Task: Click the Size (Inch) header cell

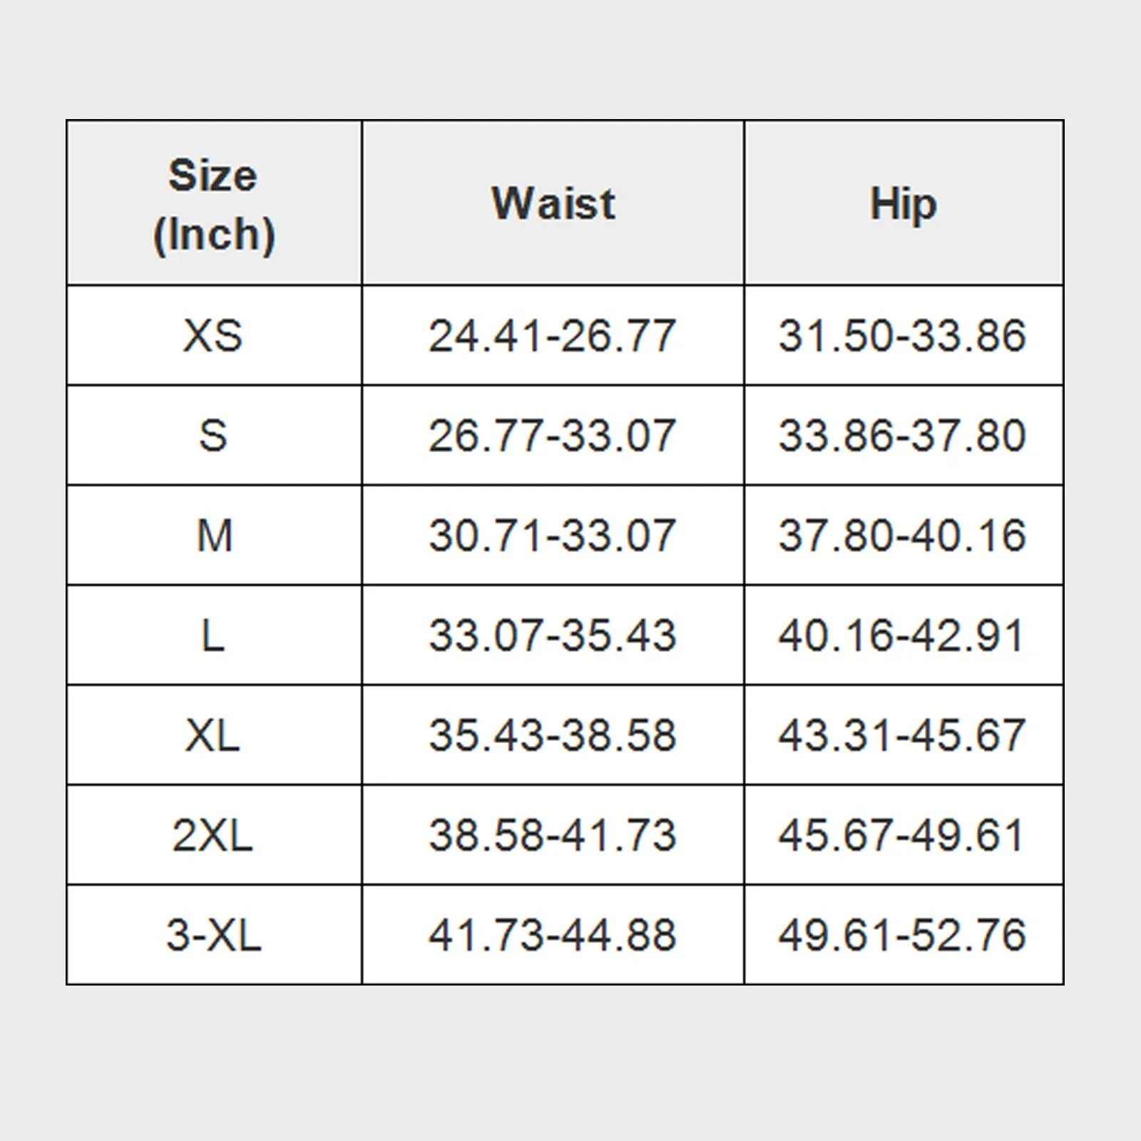Action: 214,203
